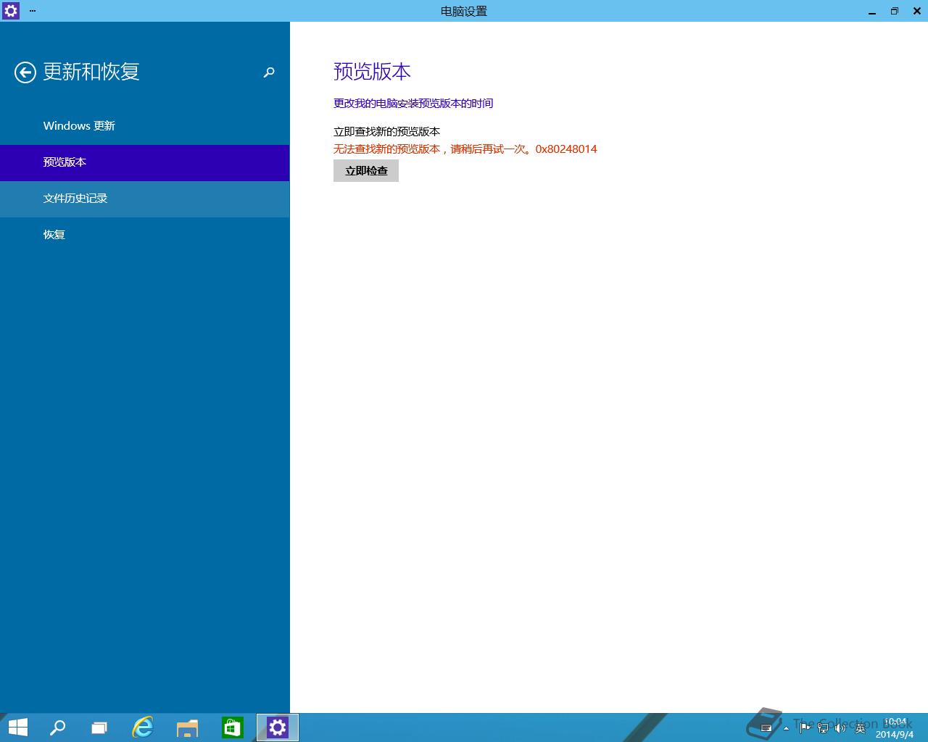Open 文件历史记录 in sidebar
The height and width of the screenshot is (742, 928).
point(145,199)
